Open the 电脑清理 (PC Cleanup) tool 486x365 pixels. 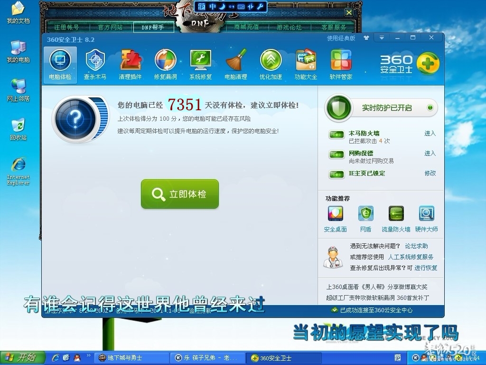(235, 64)
